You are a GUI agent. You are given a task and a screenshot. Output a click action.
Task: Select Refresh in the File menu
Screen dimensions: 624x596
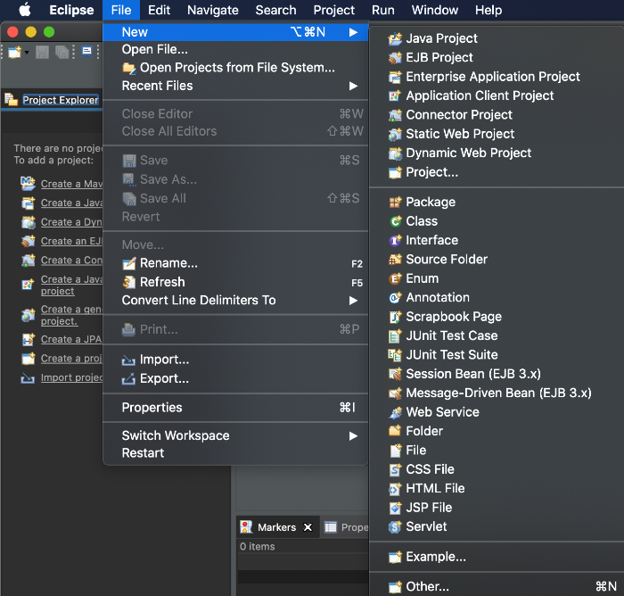(x=235, y=282)
